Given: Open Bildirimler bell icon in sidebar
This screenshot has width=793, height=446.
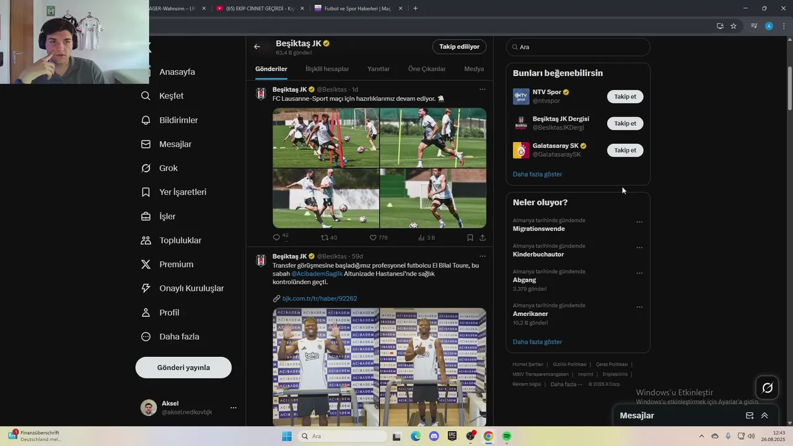Looking at the screenshot, I should coord(146,120).
